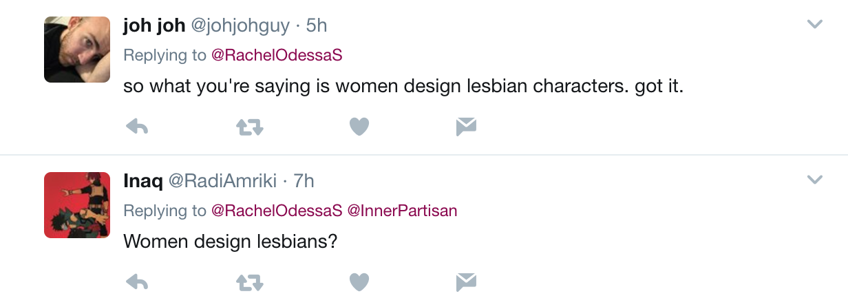The height and width of the screenshot is (307, 848).
Task: Click the 7h timestamp
Action: pos(304,181)
